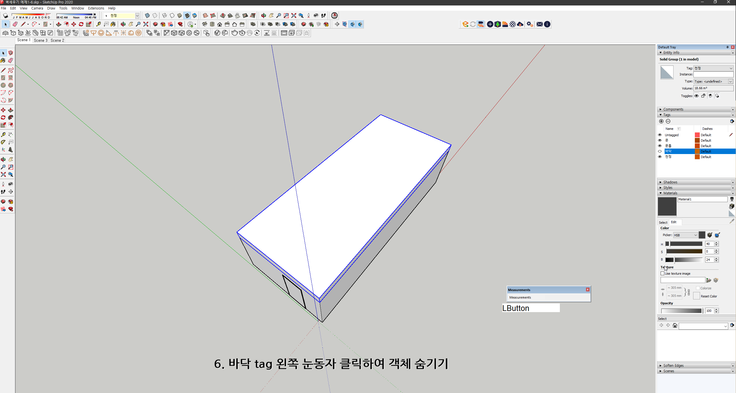Hide the 문 tag with its eye icon
Viewport: 736px width, 393px height.
click(x=660, y=140)
